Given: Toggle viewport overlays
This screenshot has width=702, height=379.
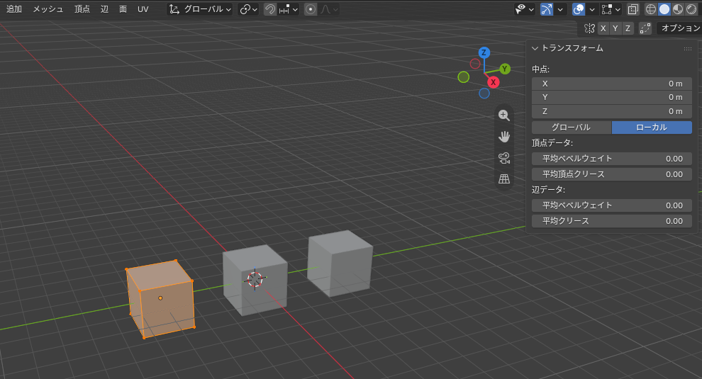Looking at the screenshot, I should [x=579, y=9].
